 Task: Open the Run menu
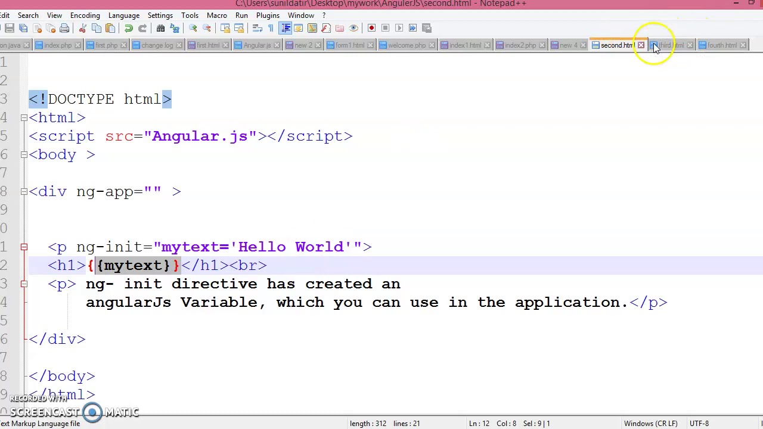coord(241,15)
